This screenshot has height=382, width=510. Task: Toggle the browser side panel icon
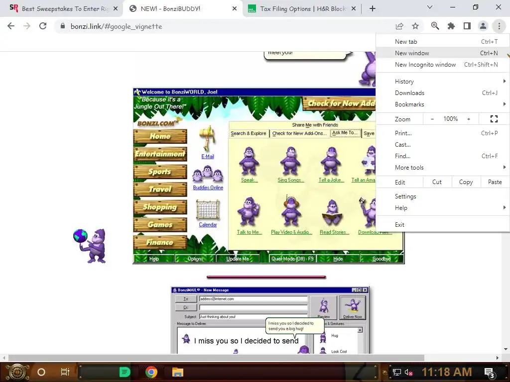tap(467, 26)
